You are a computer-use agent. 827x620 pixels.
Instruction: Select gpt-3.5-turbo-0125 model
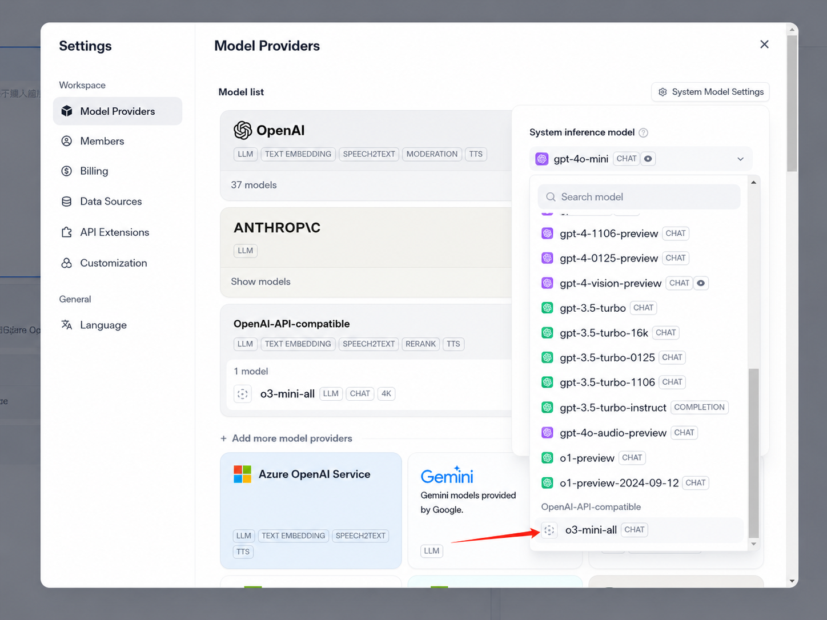point(639,357)
